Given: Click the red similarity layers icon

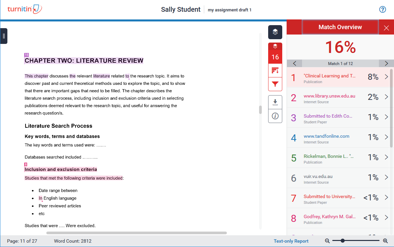Looking at the screenshot, I should (275, 47).
